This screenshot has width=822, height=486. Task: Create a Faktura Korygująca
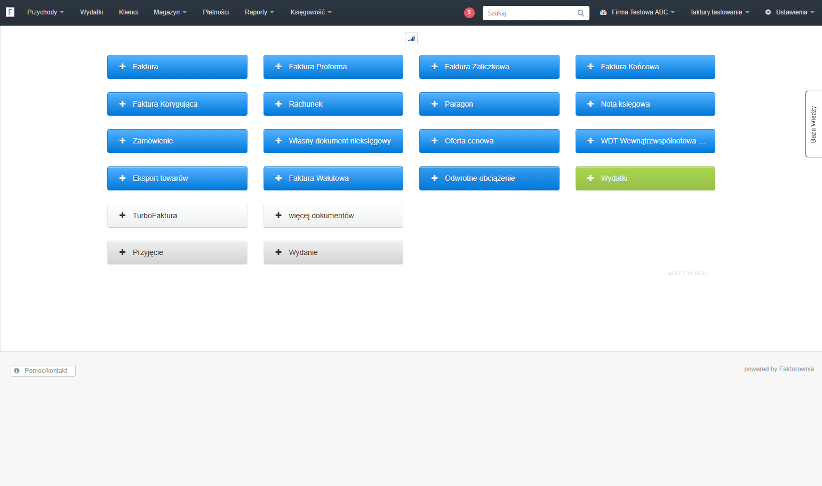point(177,104)
